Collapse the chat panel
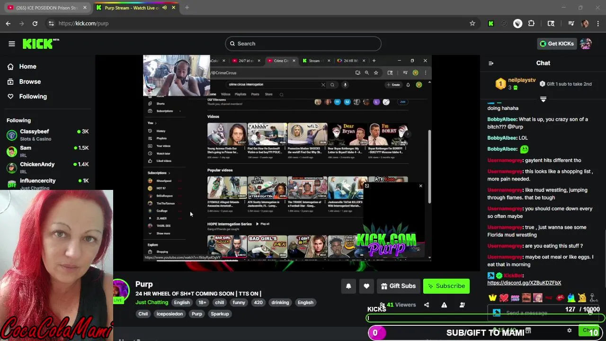The width and height of the screenshot is (606, 341). (x=491, y=63)
